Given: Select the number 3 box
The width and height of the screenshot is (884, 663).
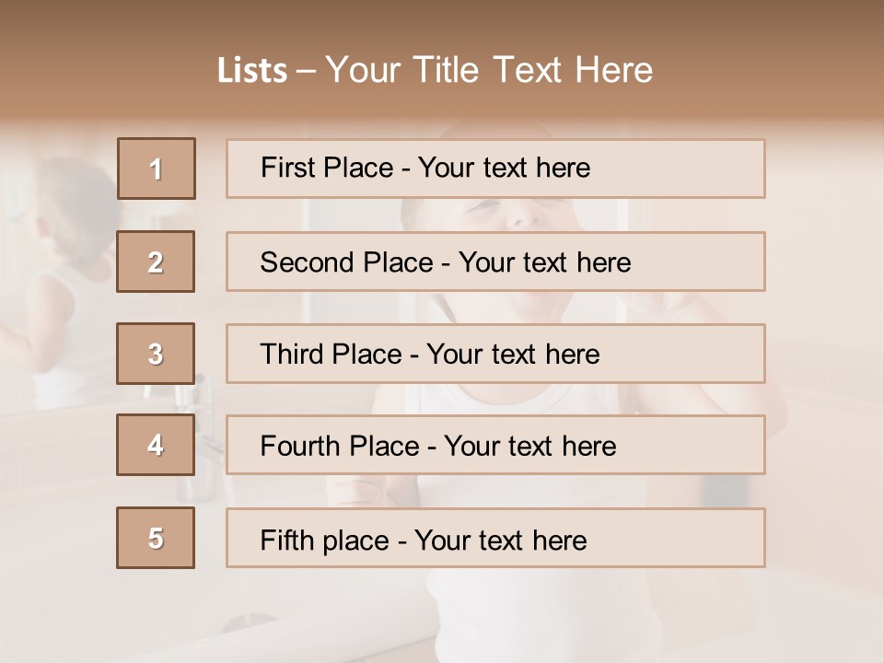Looking at the screenshot, I should tap(156, 354).
